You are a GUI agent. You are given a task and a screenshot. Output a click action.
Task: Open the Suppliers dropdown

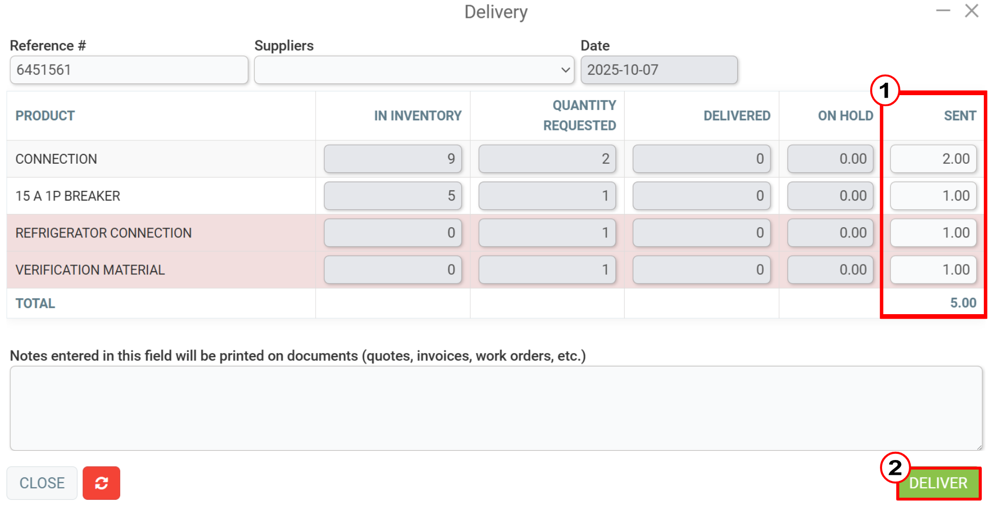point(414,70)
